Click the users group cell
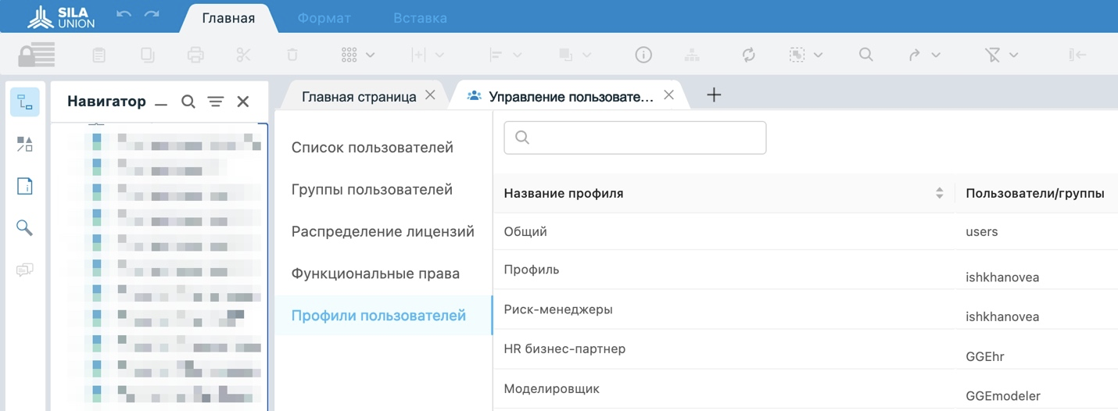1118x411 pixels. (982, 232)
